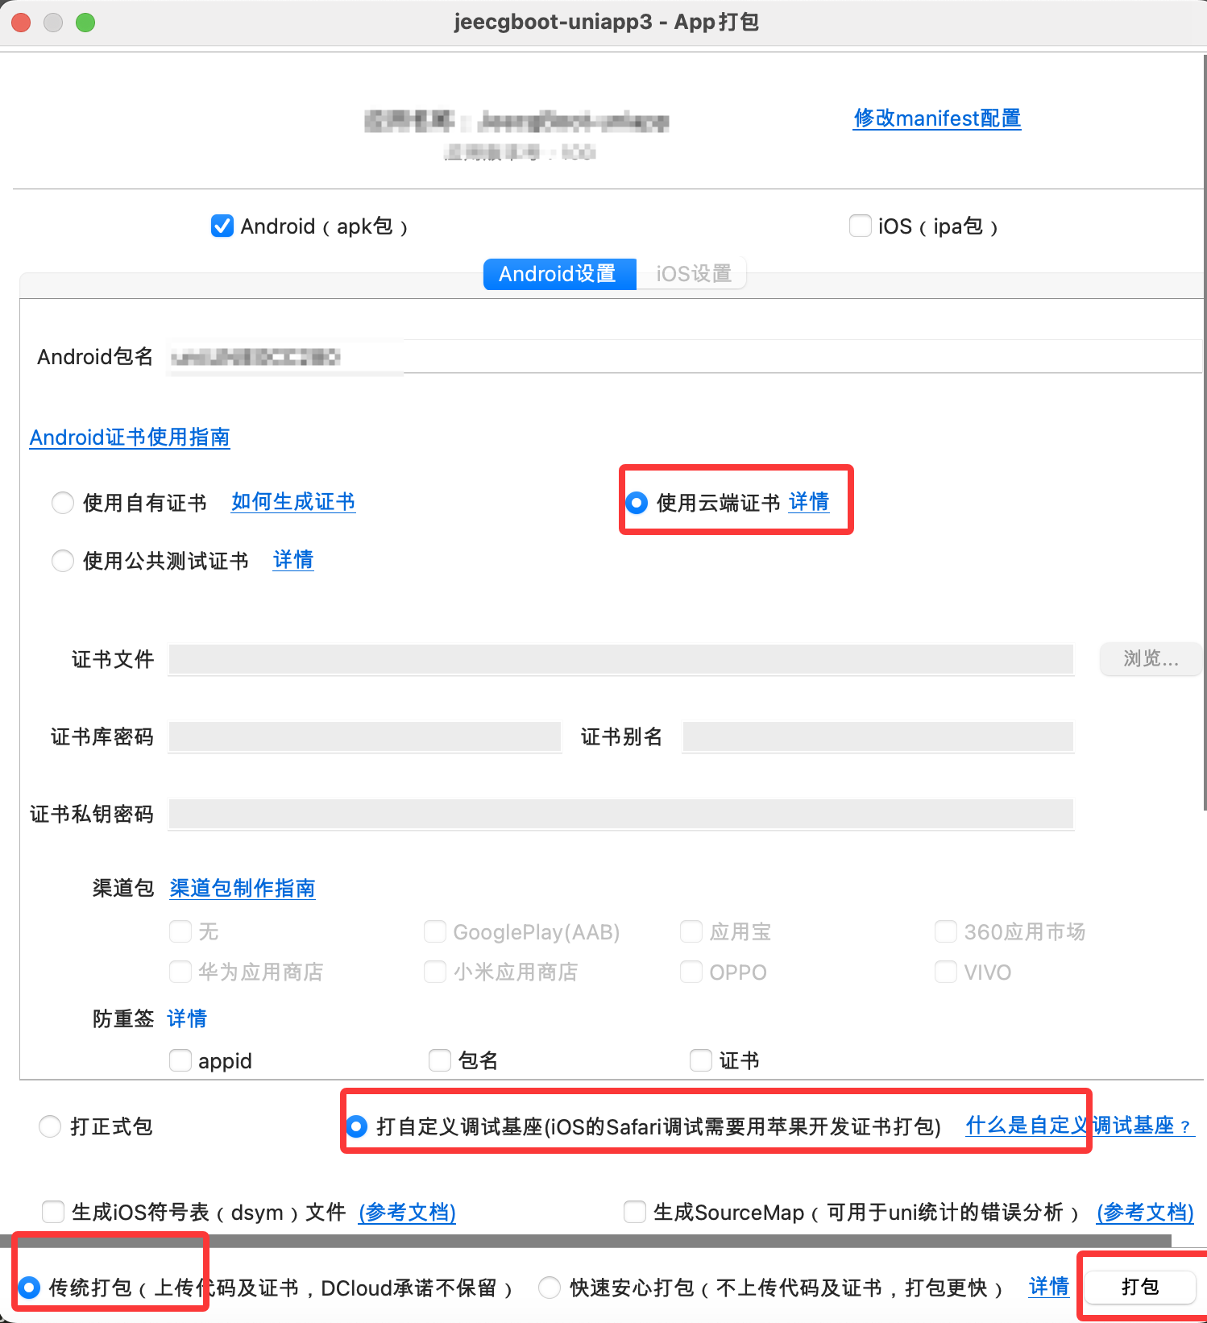Select 打自定义调试基座 radio option

click(x=356, y=1126)
